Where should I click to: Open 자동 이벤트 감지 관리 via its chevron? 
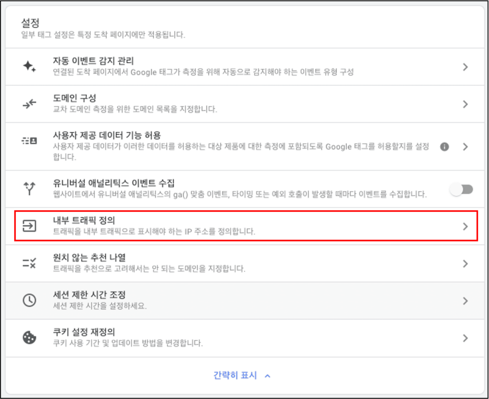coord(465,67)
